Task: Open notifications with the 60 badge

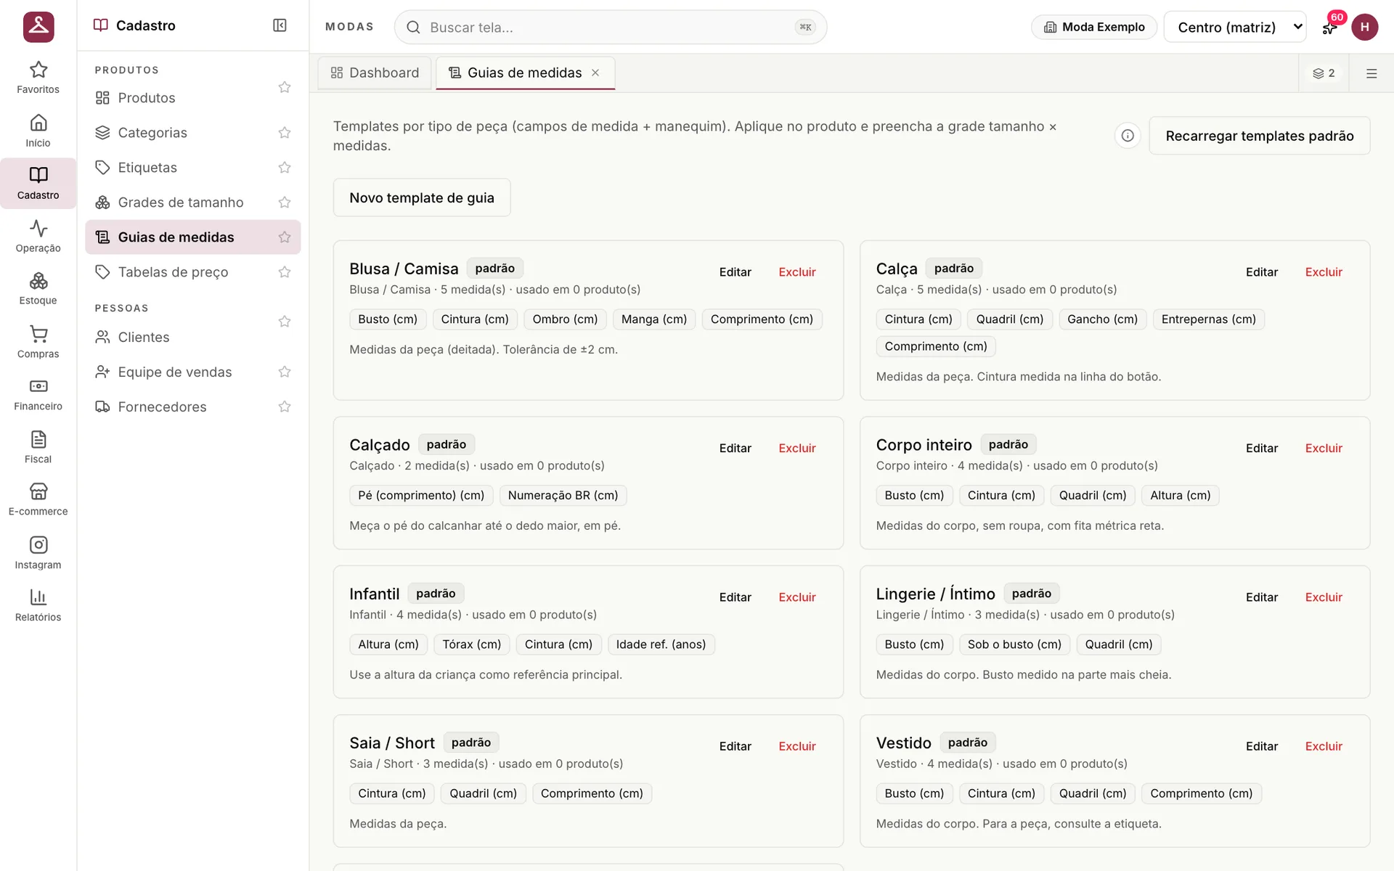Action: pos(1329,28)
